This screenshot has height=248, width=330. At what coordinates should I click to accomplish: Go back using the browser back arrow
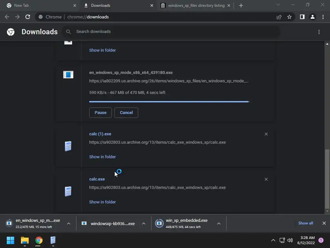[7, 17]
